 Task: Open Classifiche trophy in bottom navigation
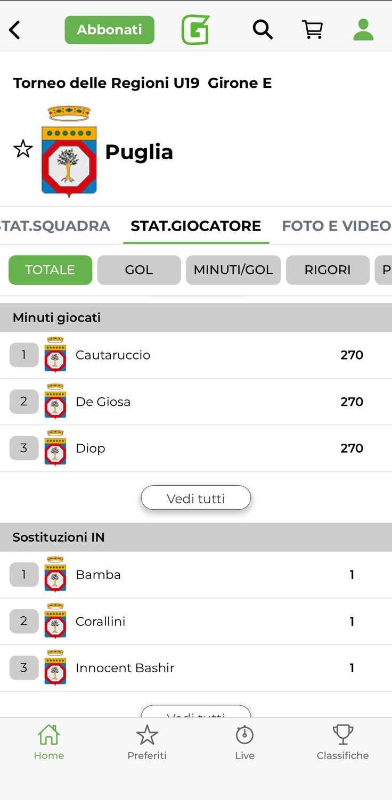pos(342,742)
